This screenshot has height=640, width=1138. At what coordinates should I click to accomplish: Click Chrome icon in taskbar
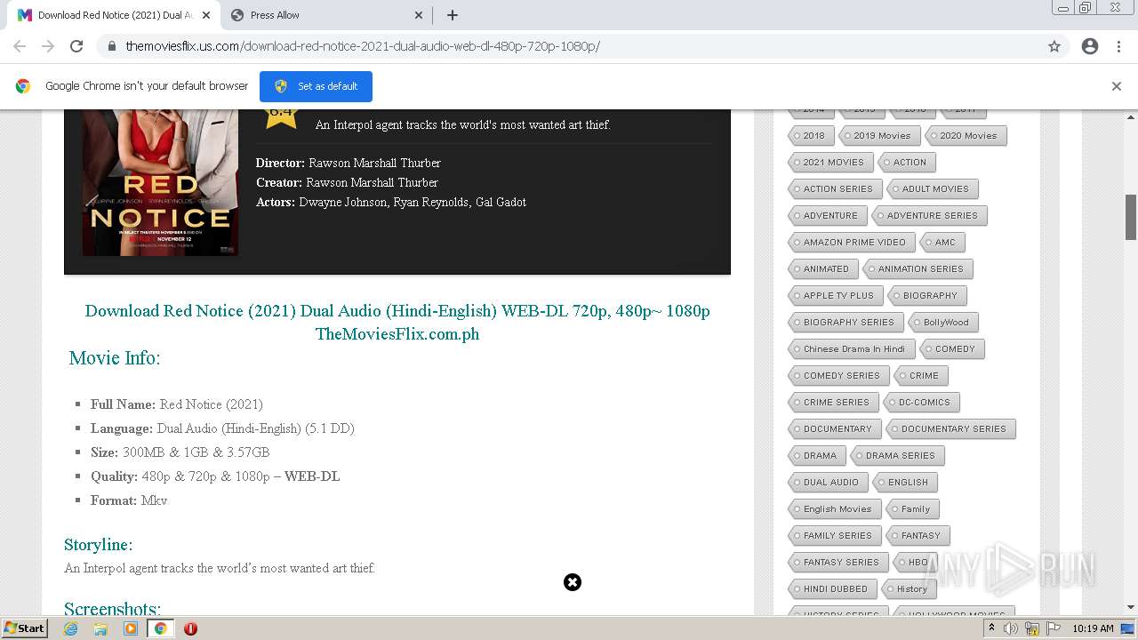(160, 628)
